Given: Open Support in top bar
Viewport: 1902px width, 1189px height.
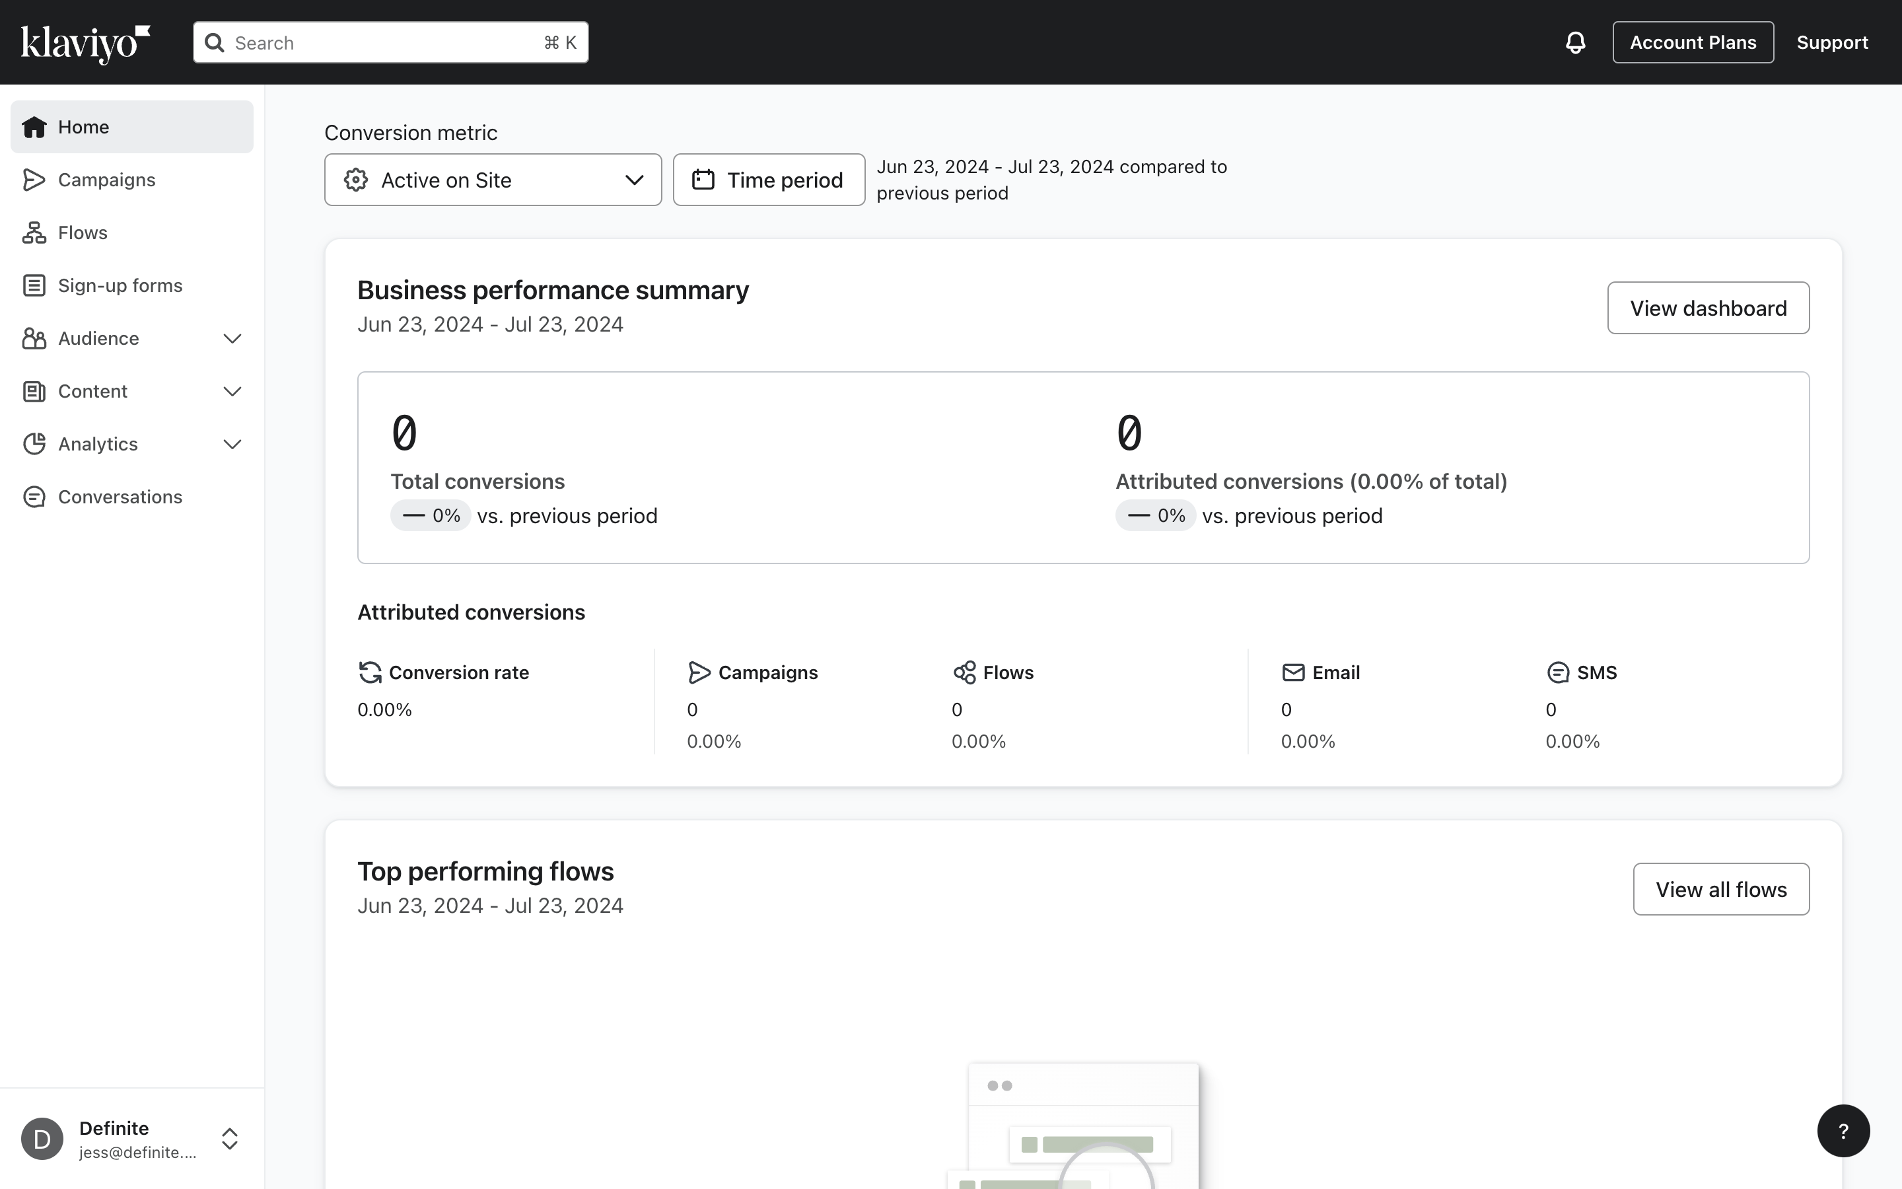Looking at the screenshot, I should pos(1831,42).
